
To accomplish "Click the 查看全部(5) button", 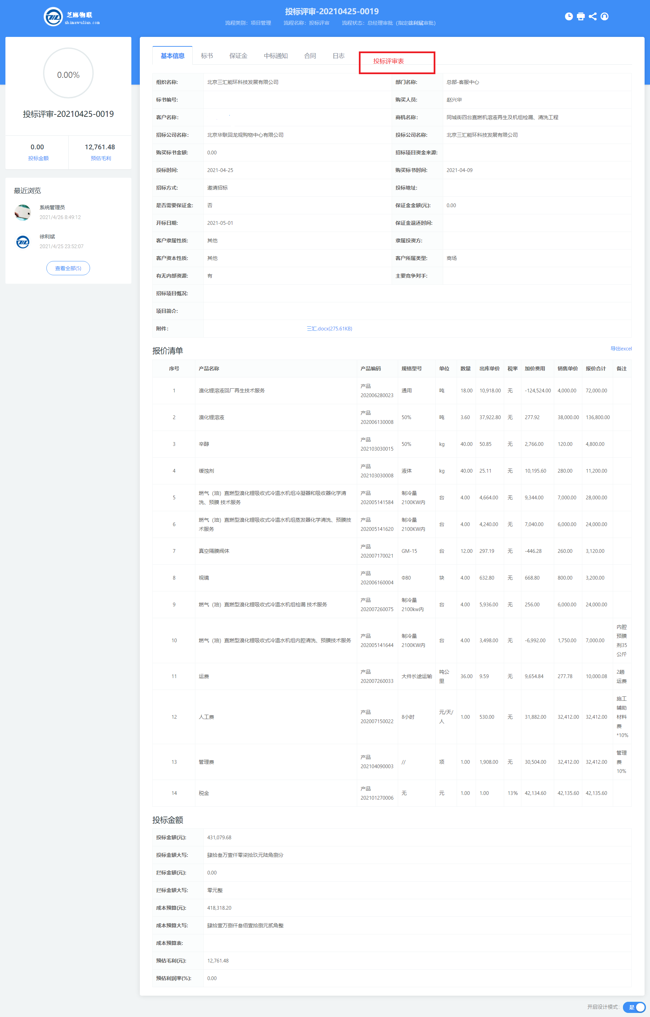I will (x=68, y=268).
